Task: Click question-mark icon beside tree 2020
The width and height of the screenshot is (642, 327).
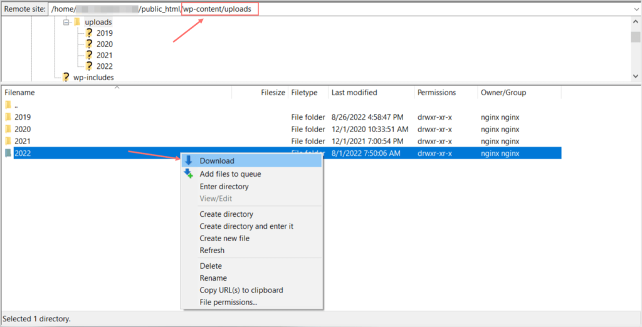Action: 89,44
